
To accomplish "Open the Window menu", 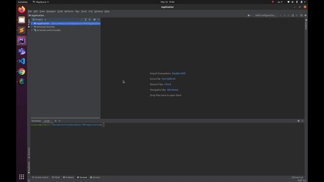I will 99,11.
